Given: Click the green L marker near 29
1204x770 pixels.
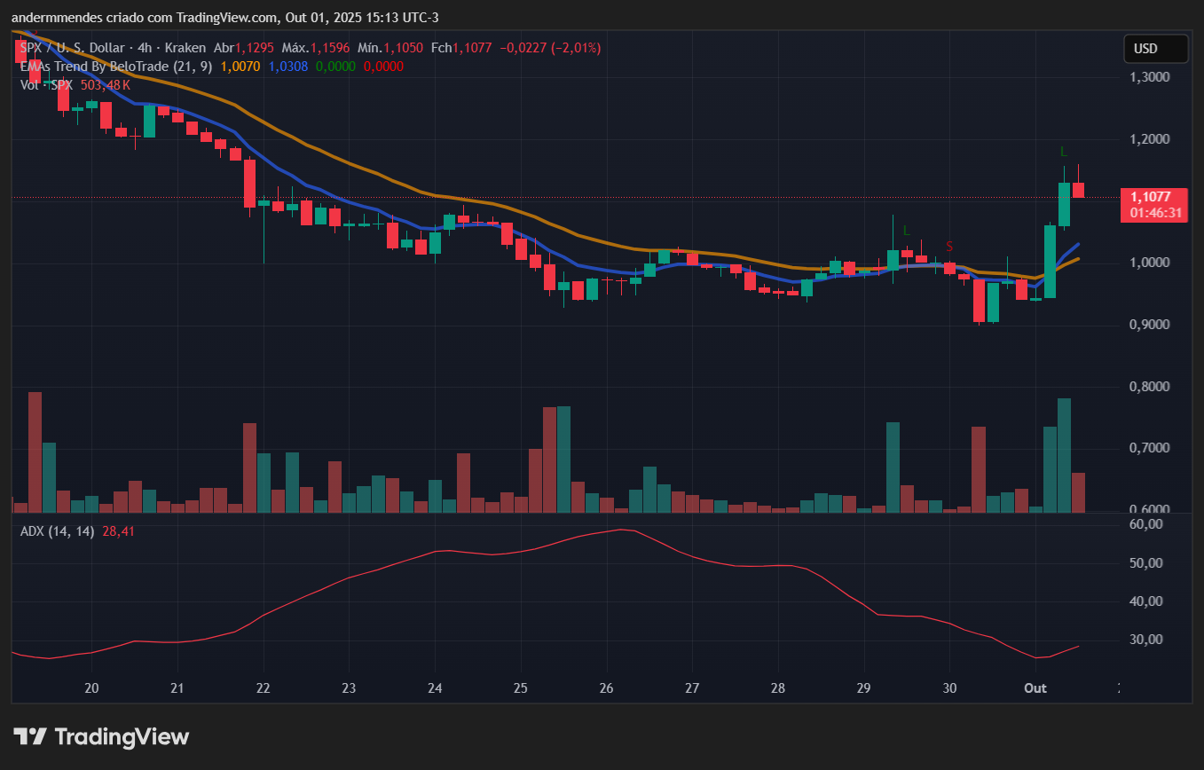Looking at the screenshot, I should (906, 231).
